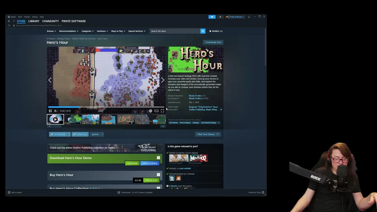Download the Hero's Hour demo
Screen dimensions: 377x212
[132, 163]
